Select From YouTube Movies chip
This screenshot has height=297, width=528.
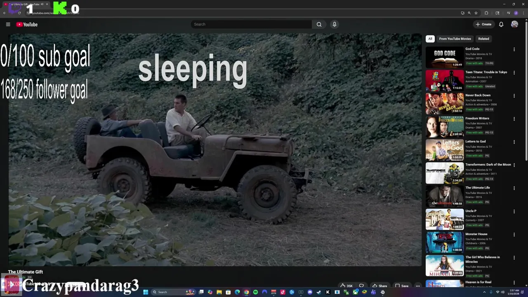click(455, 39)
